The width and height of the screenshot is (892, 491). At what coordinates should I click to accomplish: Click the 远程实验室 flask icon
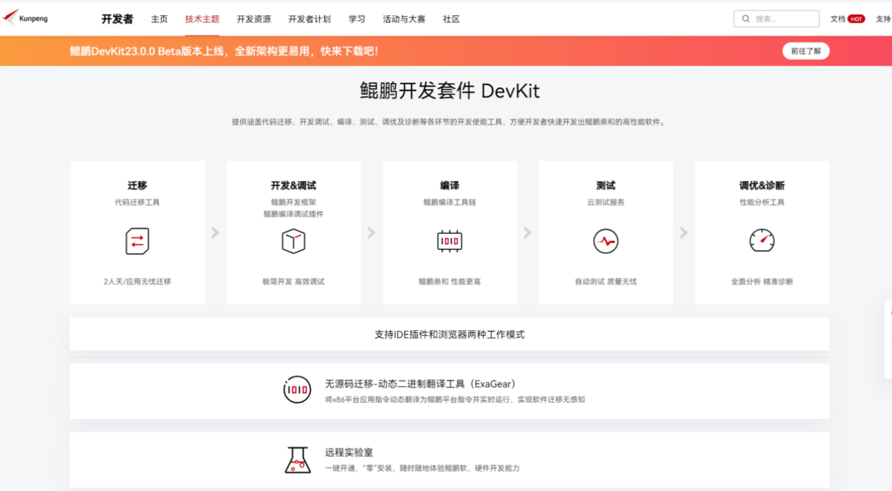(298, 460)
